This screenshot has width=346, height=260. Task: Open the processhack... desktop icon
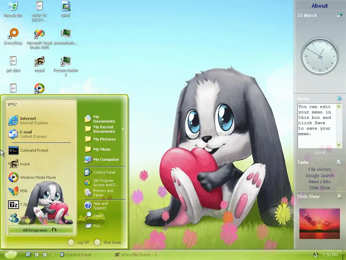(x=66, y=37)
